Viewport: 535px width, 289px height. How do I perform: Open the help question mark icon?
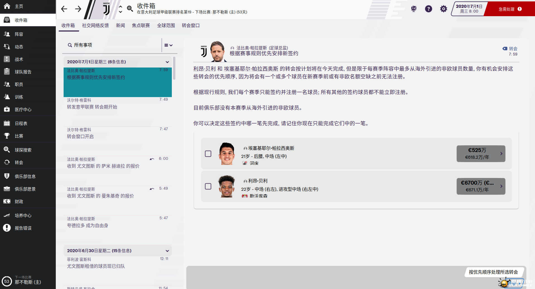pos(428,9)
